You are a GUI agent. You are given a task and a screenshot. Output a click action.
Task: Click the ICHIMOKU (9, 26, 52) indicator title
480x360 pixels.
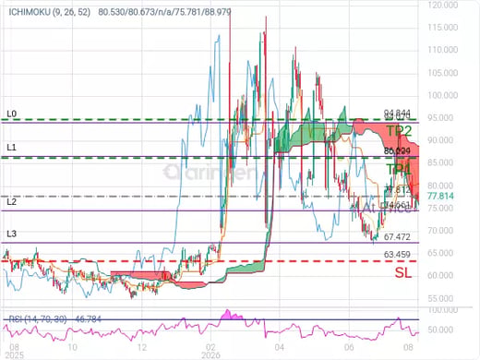pyautogui.click(x=50, y=12)
